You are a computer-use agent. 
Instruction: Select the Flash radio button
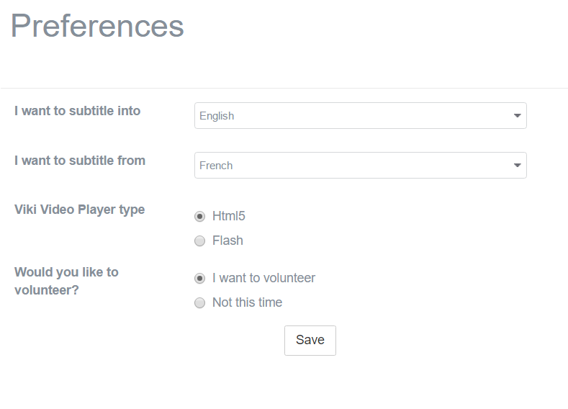199,241
